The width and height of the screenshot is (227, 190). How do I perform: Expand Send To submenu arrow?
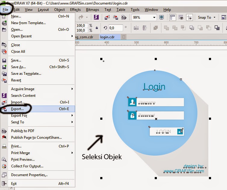[x=72, y=122]
